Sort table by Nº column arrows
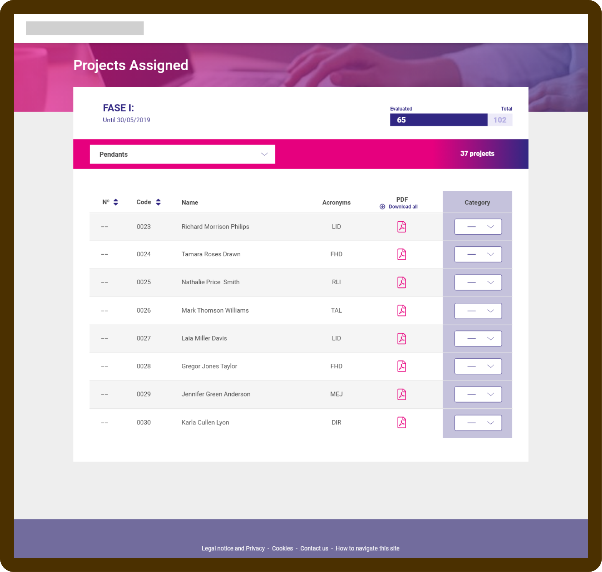Viewport: 602px width, 572px height. coord(116,202)
